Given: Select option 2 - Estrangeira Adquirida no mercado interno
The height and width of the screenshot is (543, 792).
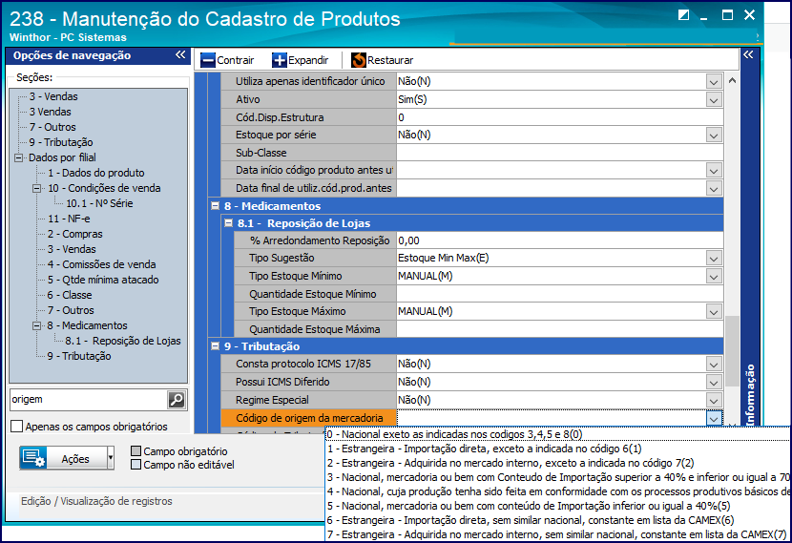Looking at the screenshot, I should (x=557, y=463).
